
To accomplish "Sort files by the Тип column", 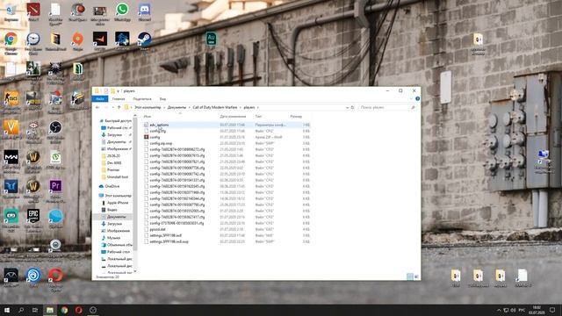I will (x=258, y=117).
